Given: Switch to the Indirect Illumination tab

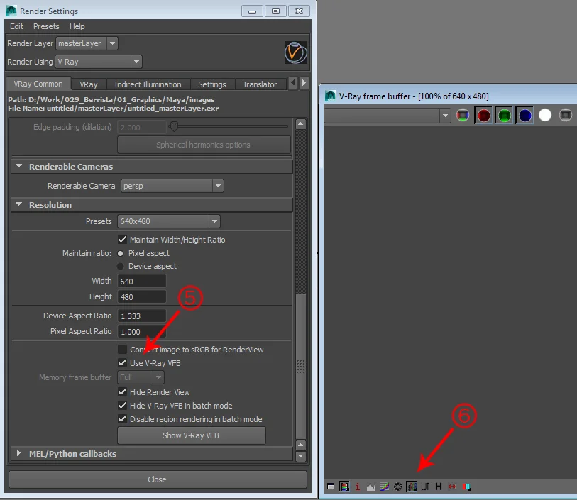Looking at the screenshot, I should point(148,84).
